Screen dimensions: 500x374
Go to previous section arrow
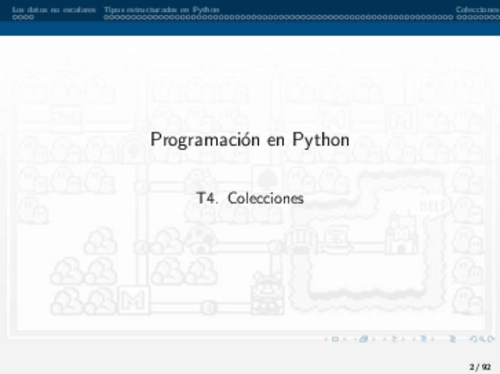coord(415,339)
